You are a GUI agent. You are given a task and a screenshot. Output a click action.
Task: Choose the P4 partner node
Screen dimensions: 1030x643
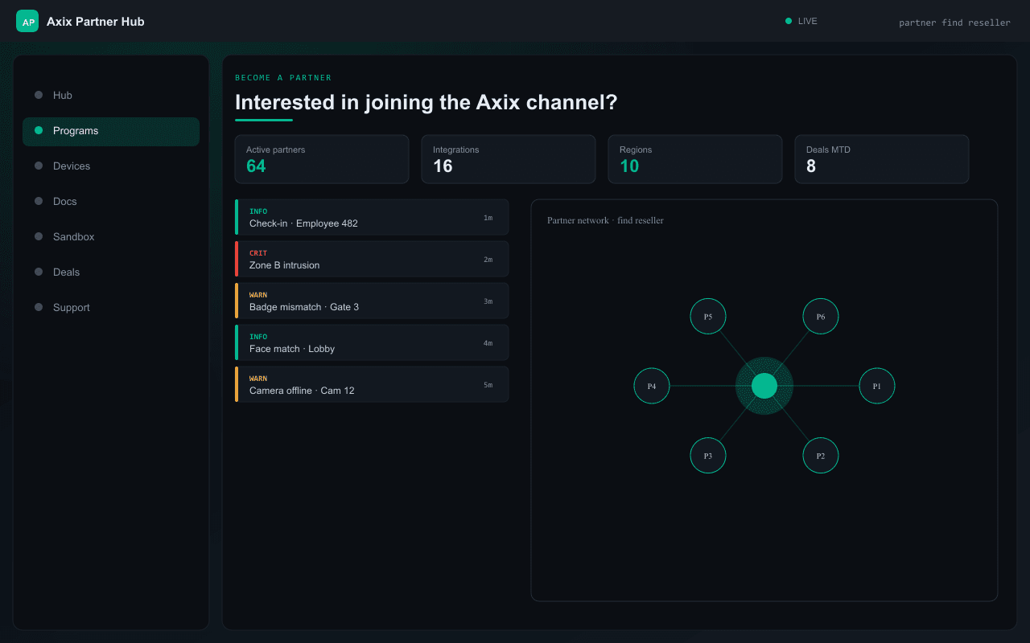(x=652, y=386)
